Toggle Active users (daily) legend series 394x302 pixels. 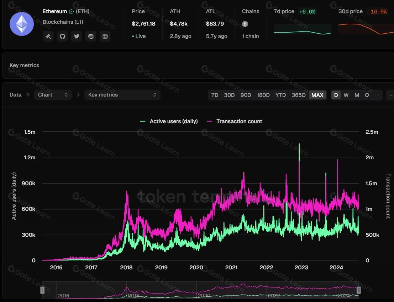pyautogui.click(x=169, y=121)
